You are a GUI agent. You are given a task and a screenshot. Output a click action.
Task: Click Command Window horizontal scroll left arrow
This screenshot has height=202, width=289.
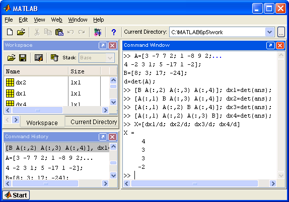(x=127, y=183)
